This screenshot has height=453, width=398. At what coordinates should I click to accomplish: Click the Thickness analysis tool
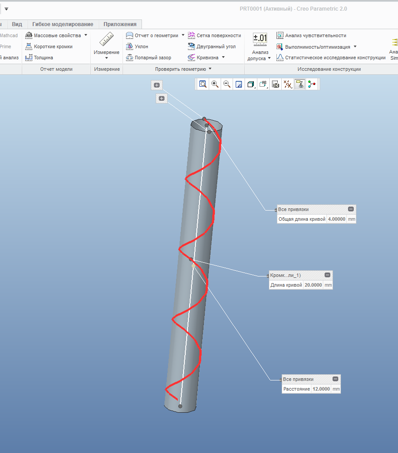tap(39, 58)
